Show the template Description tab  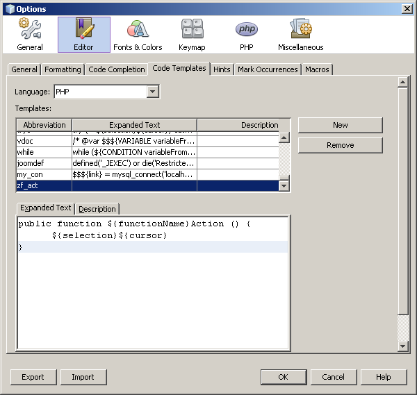(97, 209)
